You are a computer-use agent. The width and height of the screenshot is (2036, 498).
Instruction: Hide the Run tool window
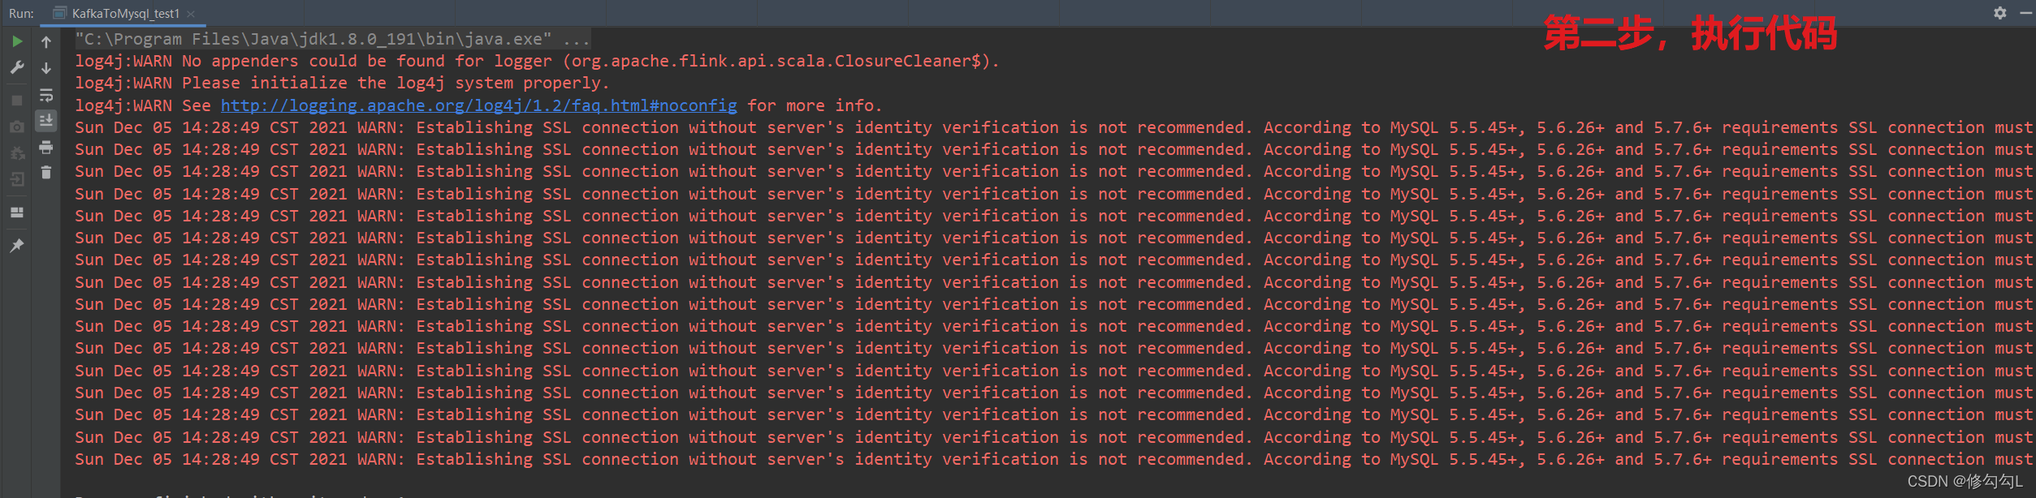(2025, 13)
